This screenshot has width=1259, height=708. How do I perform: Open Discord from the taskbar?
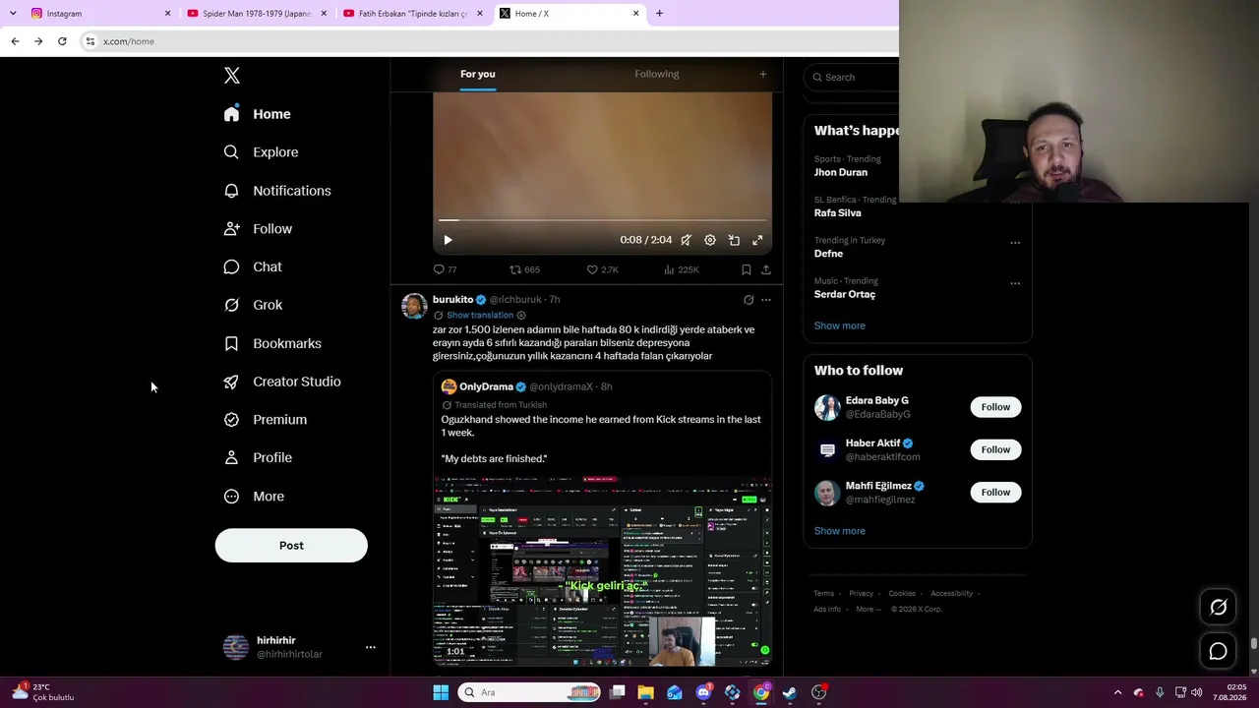click(x=703, y=692)
